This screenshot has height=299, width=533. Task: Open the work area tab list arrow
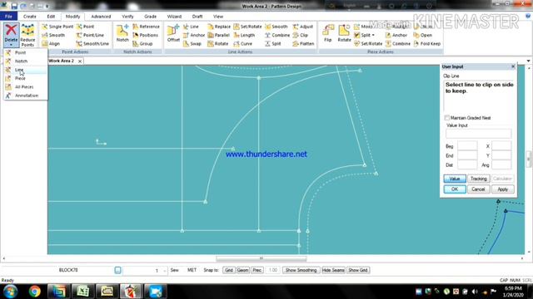pos(528,61)
